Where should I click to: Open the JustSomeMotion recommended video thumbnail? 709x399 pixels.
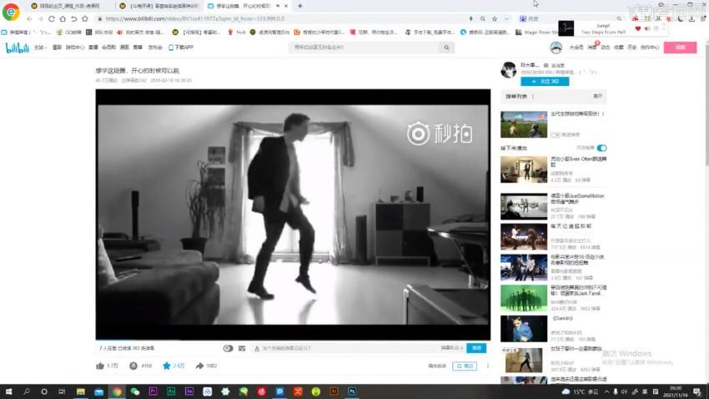(x=524, y=206)
